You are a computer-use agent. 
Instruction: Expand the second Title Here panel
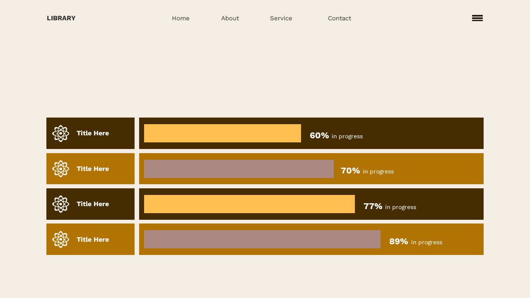tap(90, 168)
